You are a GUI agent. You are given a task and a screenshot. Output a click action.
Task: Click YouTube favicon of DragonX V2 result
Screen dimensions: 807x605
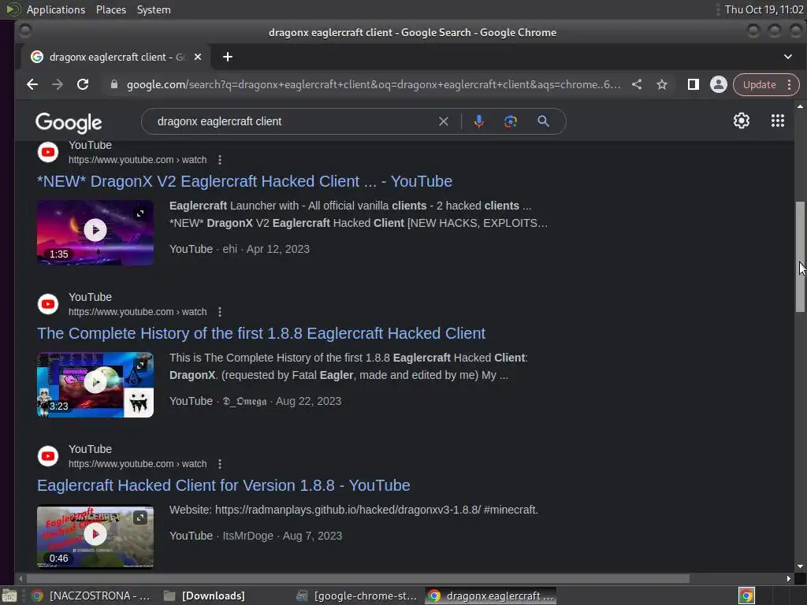click(48, 152)
